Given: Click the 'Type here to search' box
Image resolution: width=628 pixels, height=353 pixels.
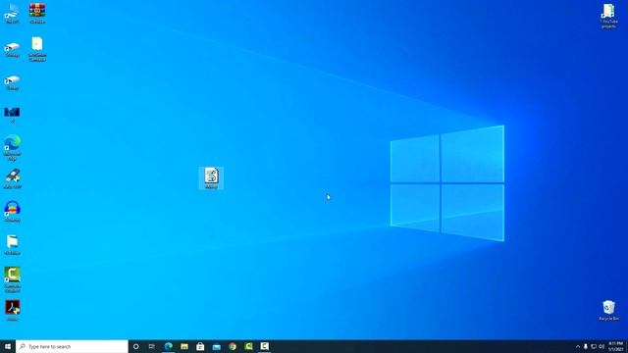Looking at the screenshot, I should (72, 346).
